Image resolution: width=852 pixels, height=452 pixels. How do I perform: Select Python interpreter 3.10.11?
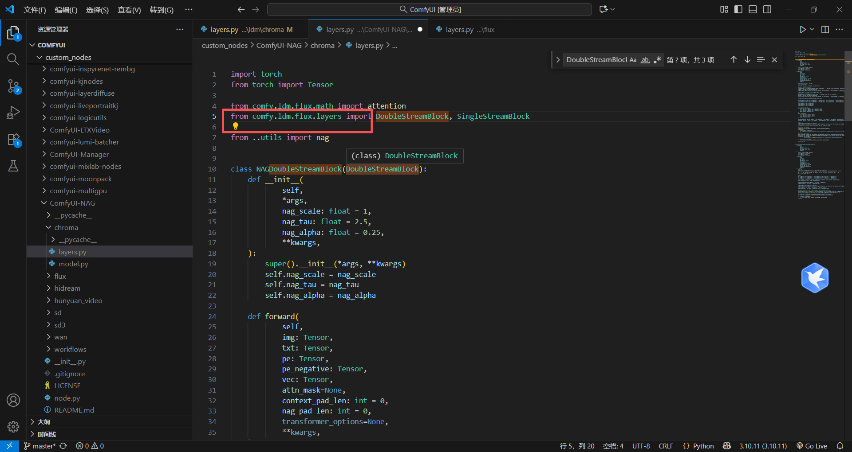pyautogui.click(x=763, y=446)
